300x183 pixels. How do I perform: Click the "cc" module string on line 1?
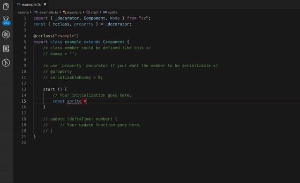click(x=143, y=18)
